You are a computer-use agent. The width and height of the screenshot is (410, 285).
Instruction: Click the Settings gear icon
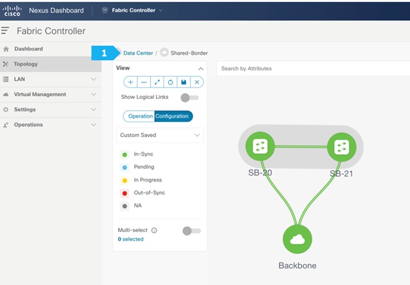pos(6,110)
